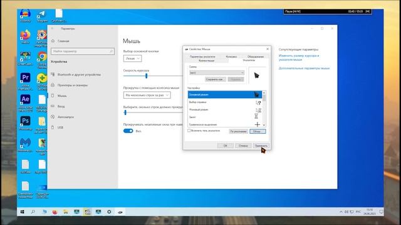Open the notification center icon
Image resolution: width=401 pixels, height=225 pixels.
(x=381, y=212)
